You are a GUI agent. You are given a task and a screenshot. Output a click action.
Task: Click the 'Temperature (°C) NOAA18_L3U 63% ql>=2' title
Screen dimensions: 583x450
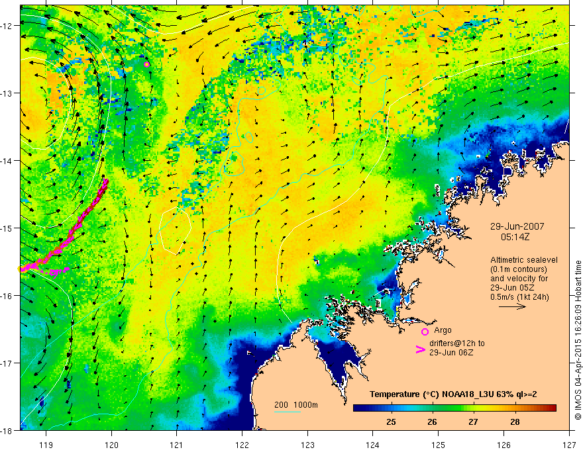453,394
